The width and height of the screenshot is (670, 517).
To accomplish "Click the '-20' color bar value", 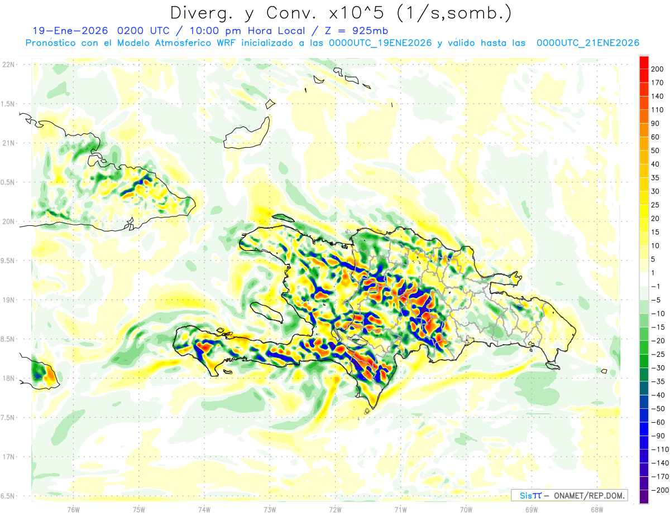I will coord(658,341).
